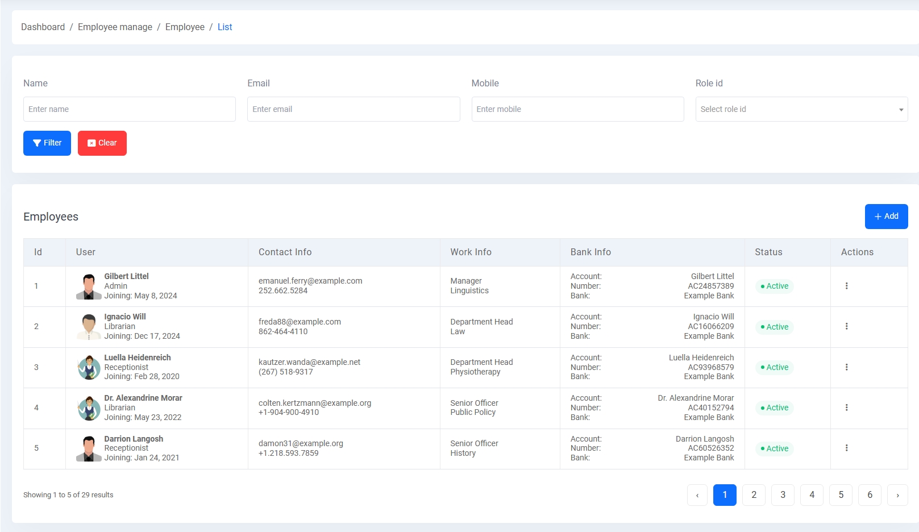The height and width of the screenshot is (532, 919).
Task: Click Gilbert Littel's avatar image
Action: (x=89, y=286)
